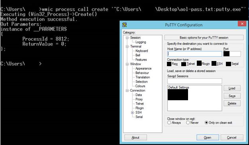Image resolution: width=249 pixels, height=145 pixels.
Task: Open Bell settings category
Action: pyautogui.click(x=138, y=55)
